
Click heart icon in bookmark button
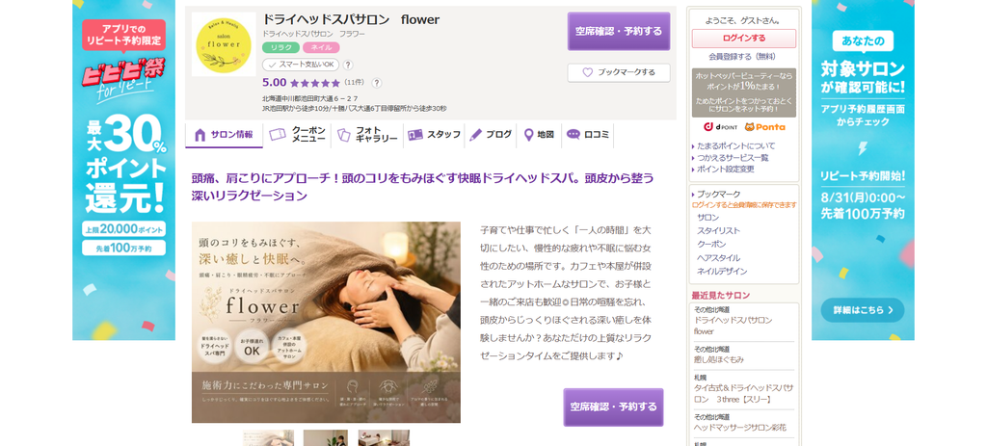(587, 72)
